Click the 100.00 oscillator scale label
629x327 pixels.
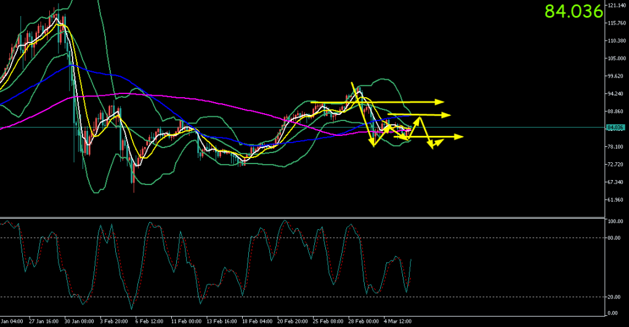pos(615,221)
